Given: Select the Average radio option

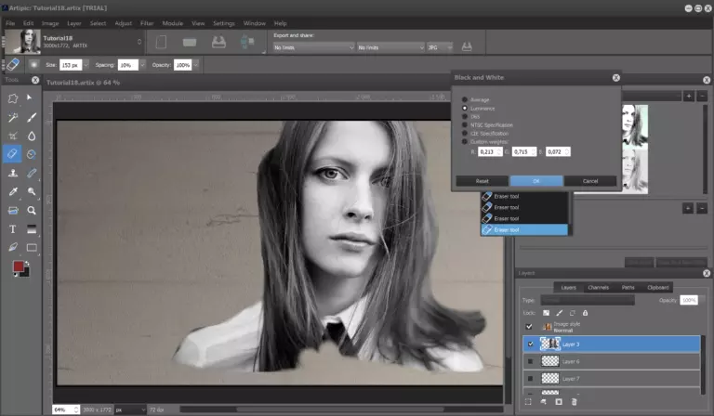Looking at the screenshot, I should [465, 99].
